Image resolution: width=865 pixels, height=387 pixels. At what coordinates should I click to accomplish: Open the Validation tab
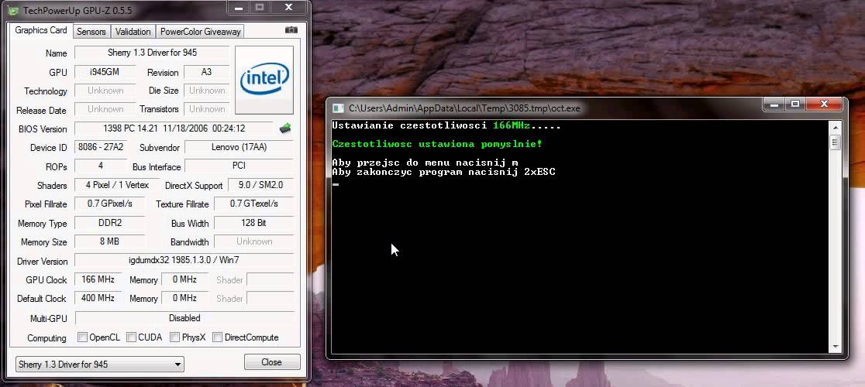click(133, 32)
